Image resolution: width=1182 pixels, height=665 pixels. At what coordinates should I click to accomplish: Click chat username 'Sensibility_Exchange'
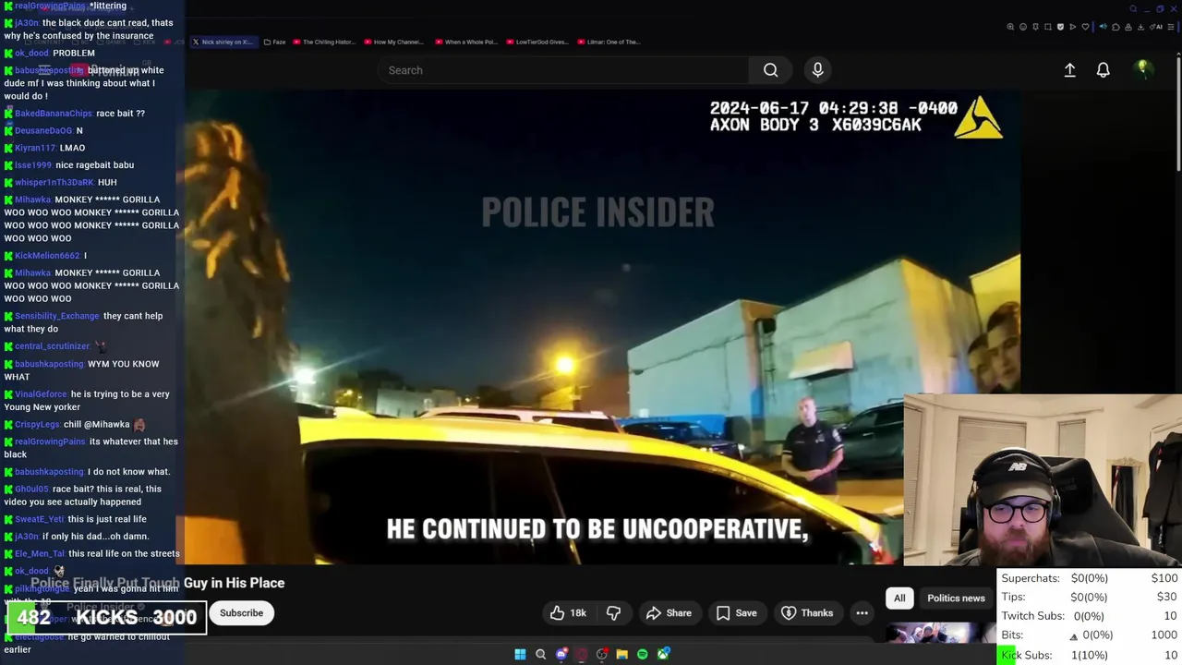point(56,316)
